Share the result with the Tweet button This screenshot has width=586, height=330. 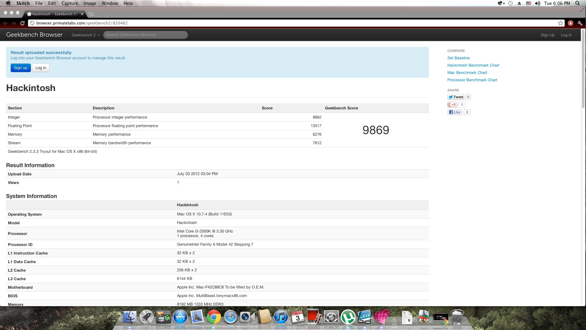tap(456, 97)
